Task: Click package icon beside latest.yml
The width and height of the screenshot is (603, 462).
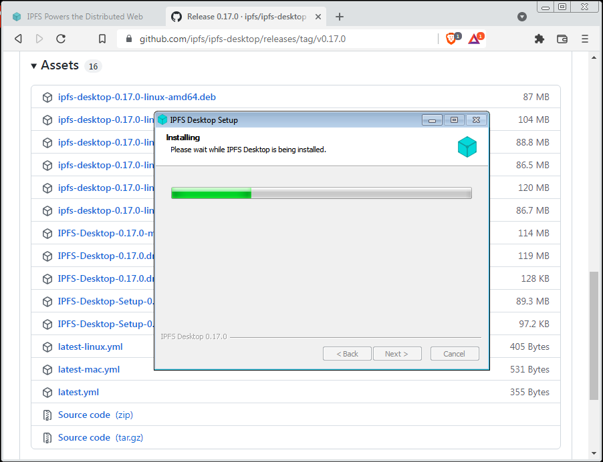Action: click(x=47, y=392)
